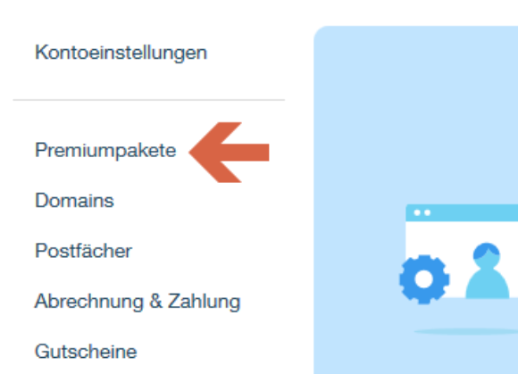The height and width of the screenshot is (374, 518).
Task: Click the red arrow pointing to Premiumpakete
Action: 229,152
